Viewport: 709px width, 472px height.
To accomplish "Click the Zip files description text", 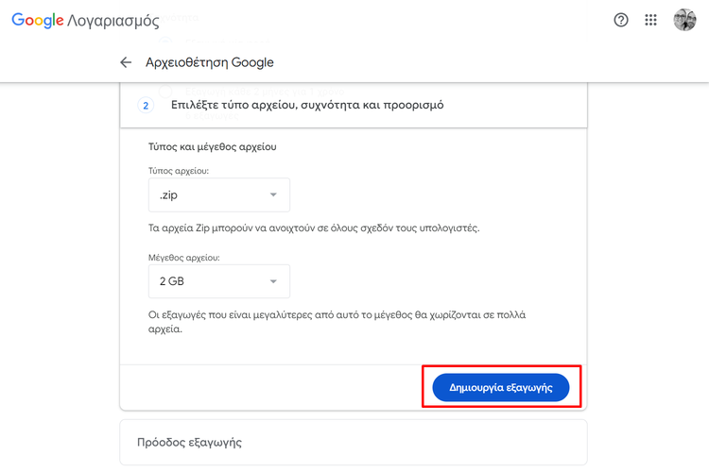I will point(314,228).
